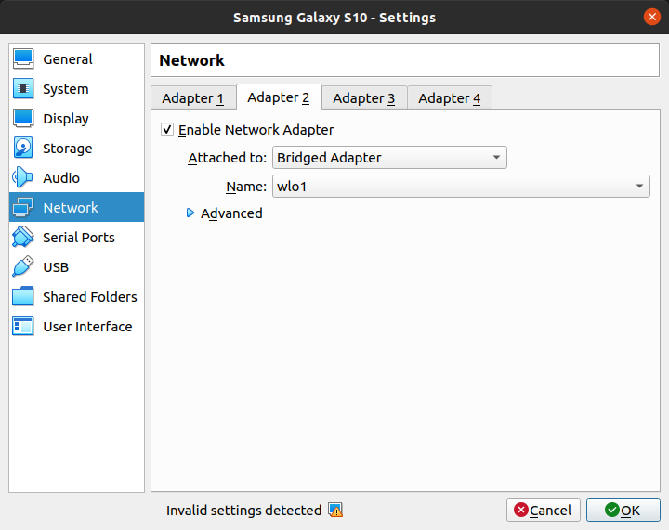The image size is (669, 530).
Task: Click the Name label
Action: coord(246,187)
